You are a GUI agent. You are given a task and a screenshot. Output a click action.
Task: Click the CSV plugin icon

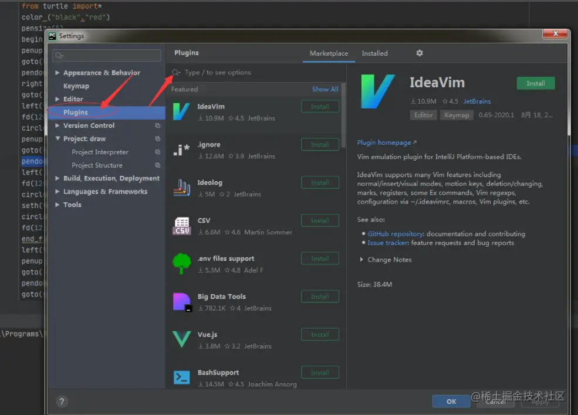coord(181,226)
